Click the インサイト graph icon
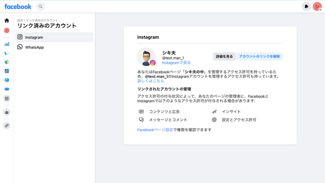 coord(214,111)
